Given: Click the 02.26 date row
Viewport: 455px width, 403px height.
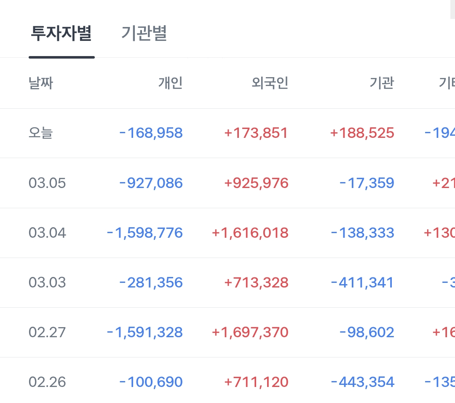Looking at the screenshot, I should pyautogui.click(x=47, y=382).
